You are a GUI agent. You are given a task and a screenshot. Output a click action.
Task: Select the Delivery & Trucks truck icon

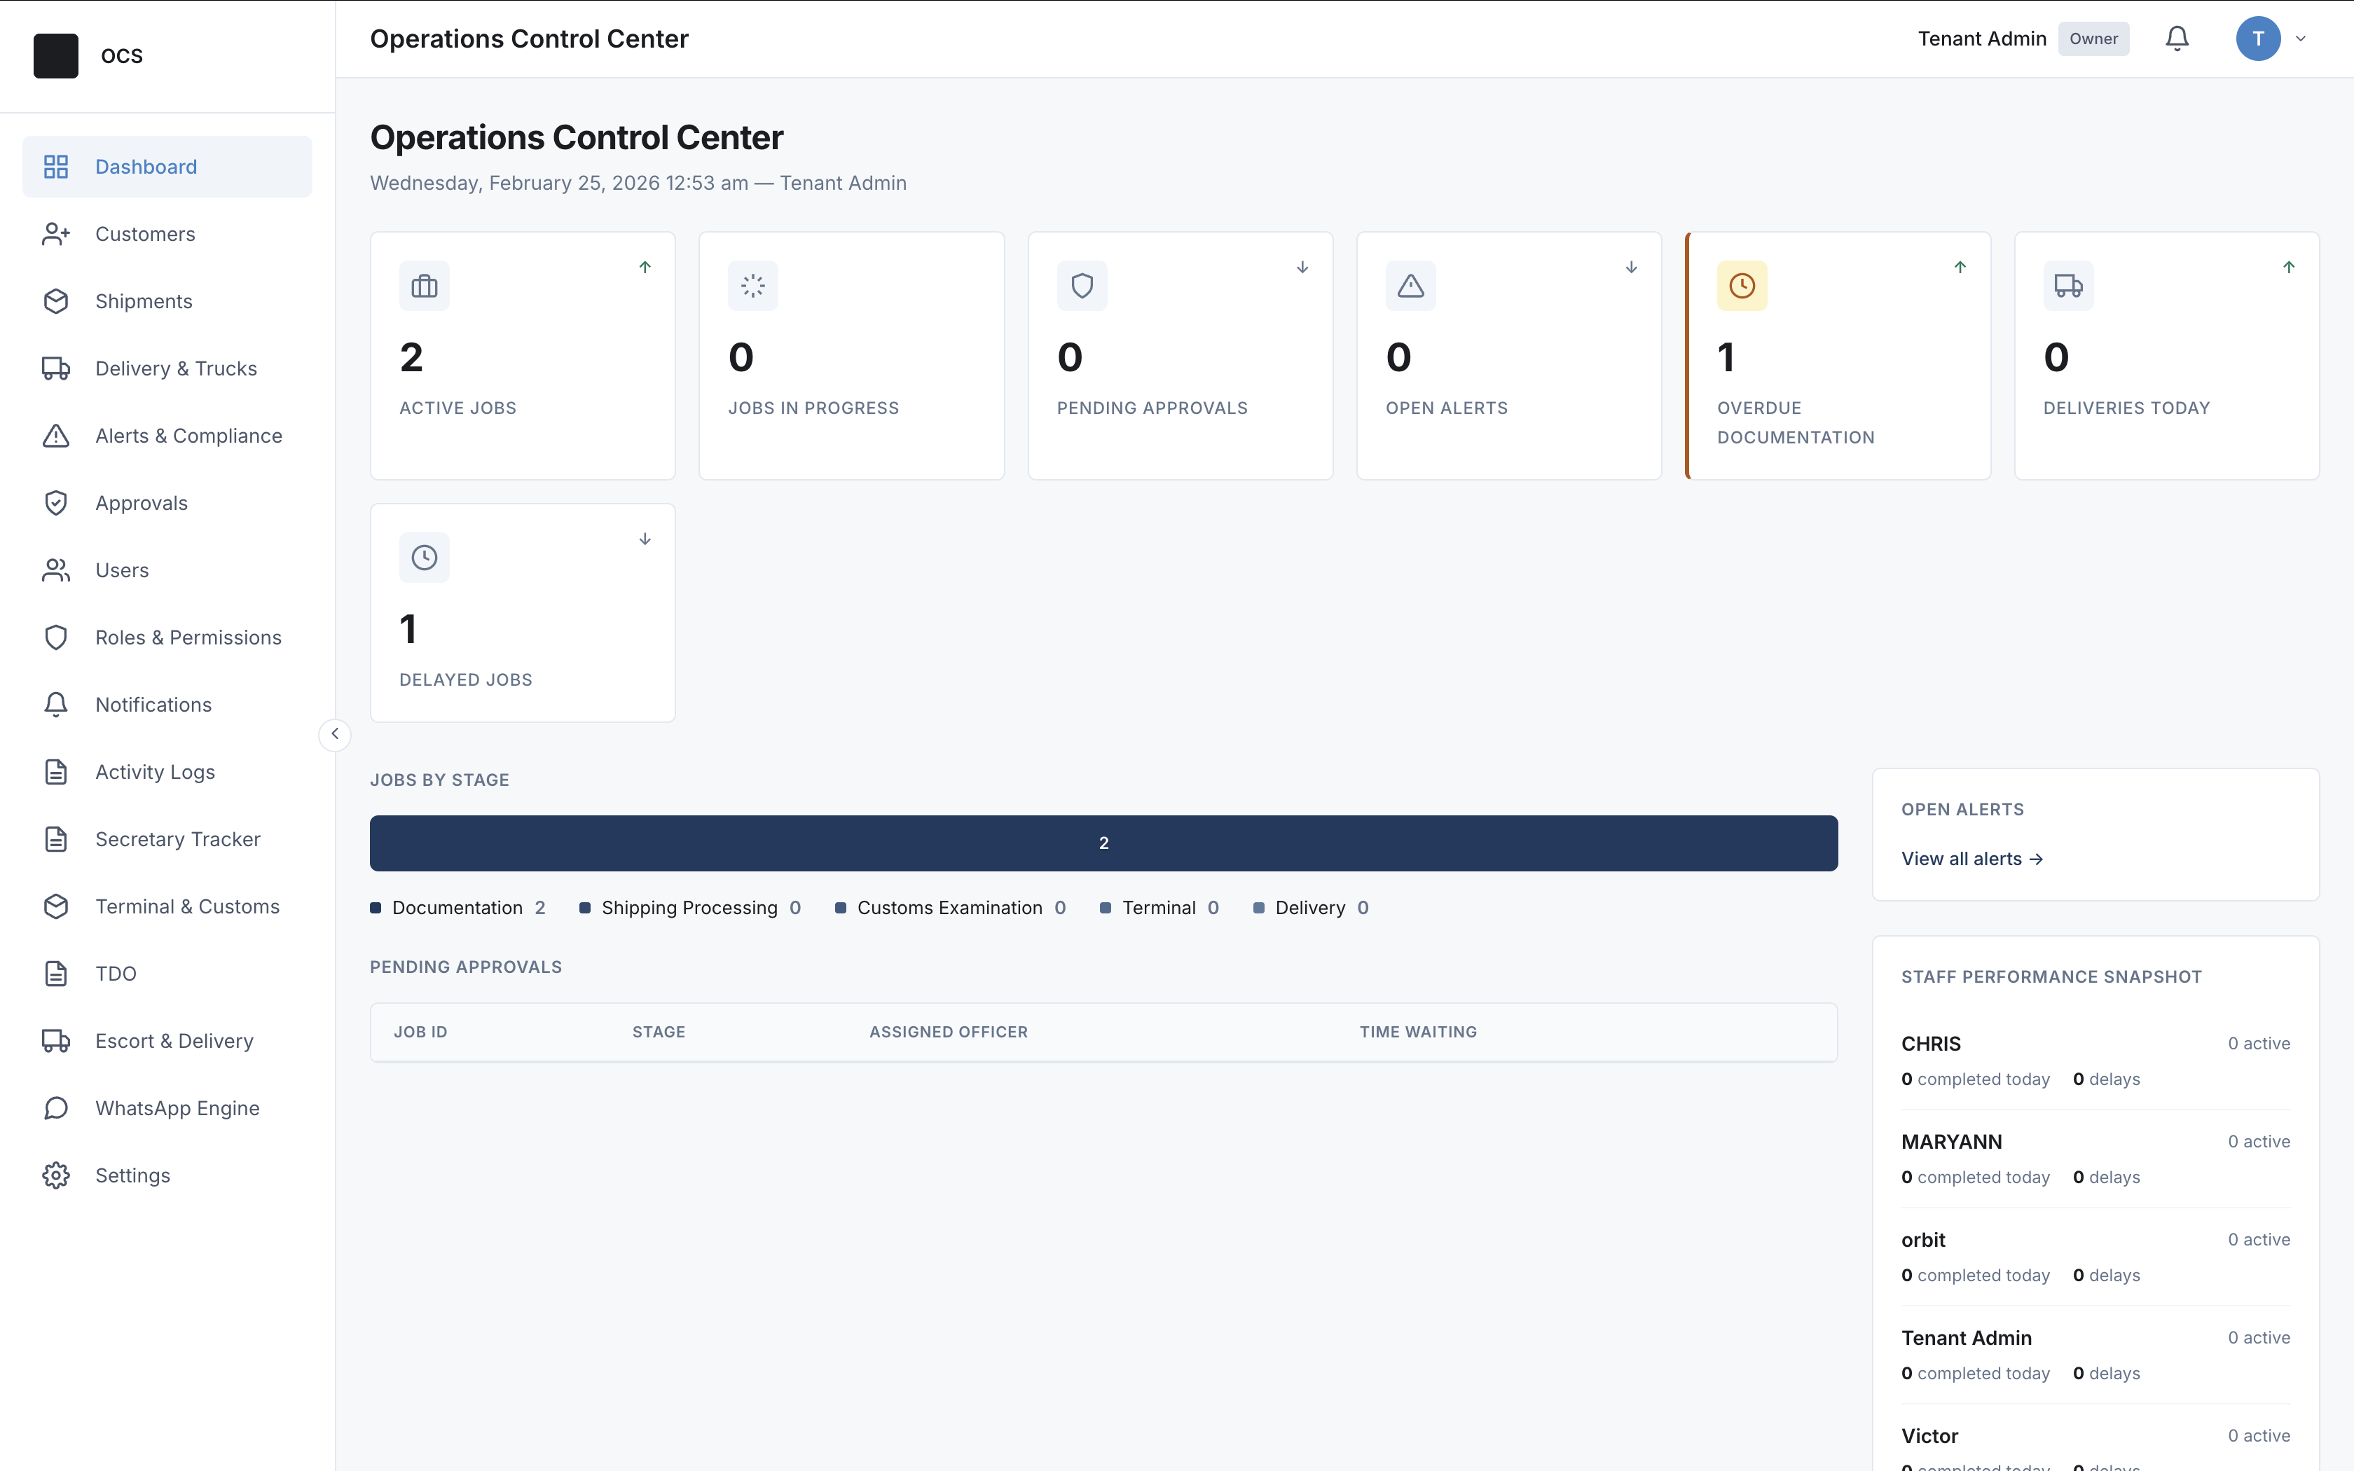[55, 368]
